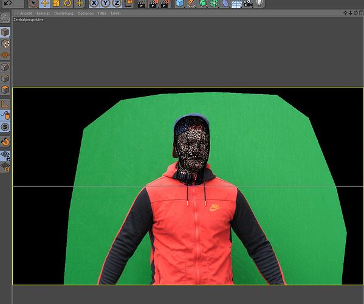Switch to Polygons mode

[x=5, y=89]
